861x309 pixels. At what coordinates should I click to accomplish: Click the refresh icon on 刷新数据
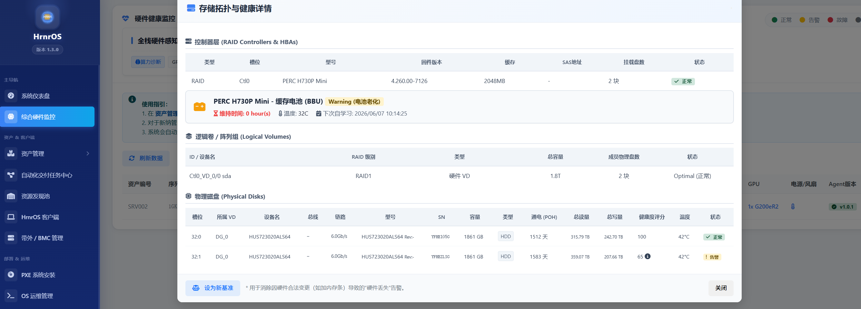coord(132,158)
